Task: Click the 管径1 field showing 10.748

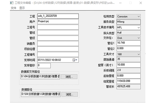Action: click(x=128, y=43)
